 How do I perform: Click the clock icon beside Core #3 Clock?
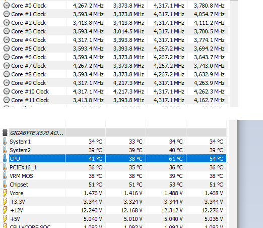(7, 31)
